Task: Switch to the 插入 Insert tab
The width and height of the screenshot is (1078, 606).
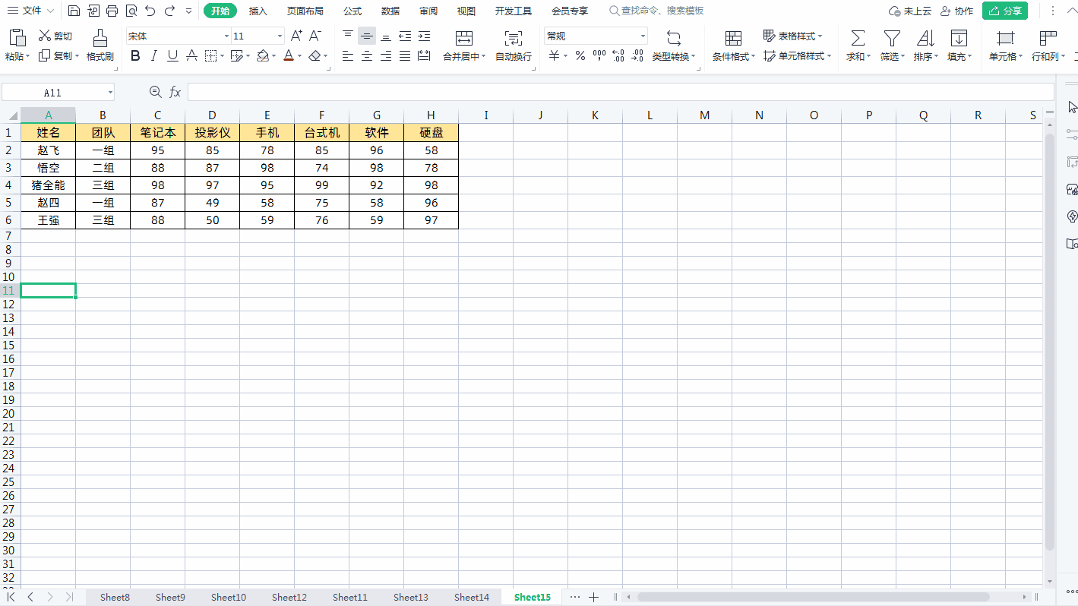Action: point(258,11)
